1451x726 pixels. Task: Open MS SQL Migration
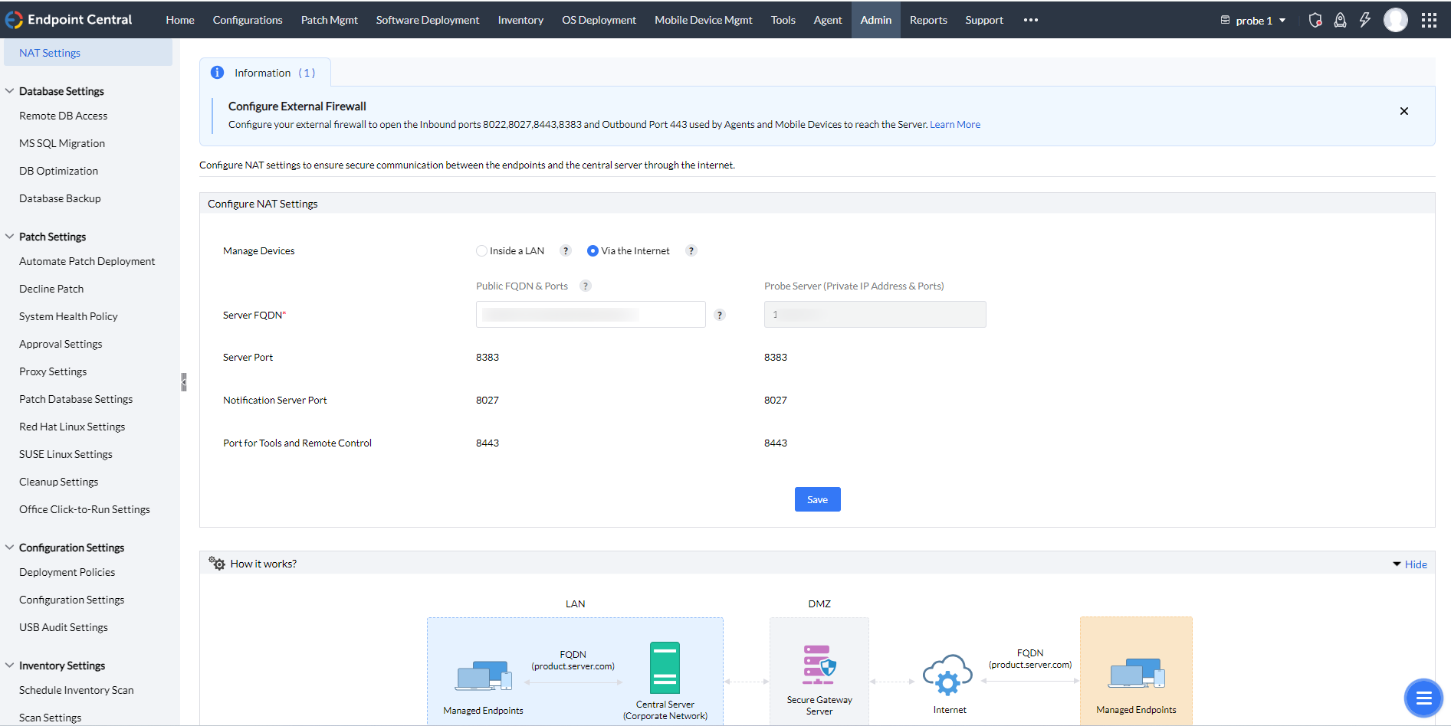tap(62, 143)
